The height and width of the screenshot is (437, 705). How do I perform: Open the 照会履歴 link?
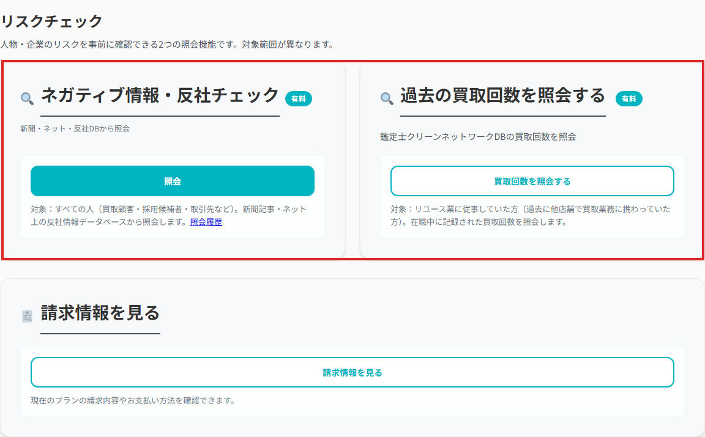206,222
